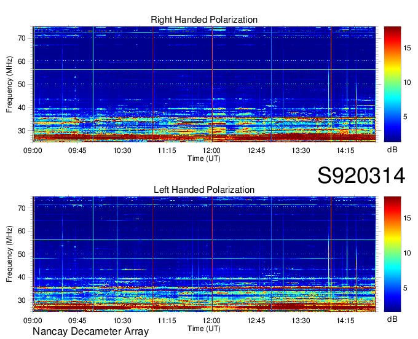Click "10:30" tick on left-handed plot
Viewport: 418px width, 339px height.
coord(122,321)
